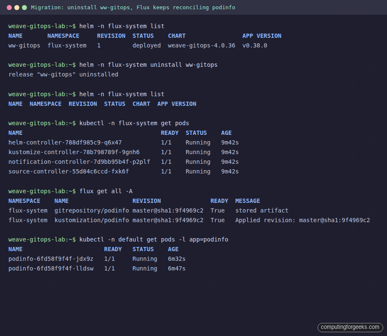Screen dimensions: 387x336
Task: Click pod 'notification-controller-7d9bb95b4f-p2plf'
Action: (x=79, y=162)
